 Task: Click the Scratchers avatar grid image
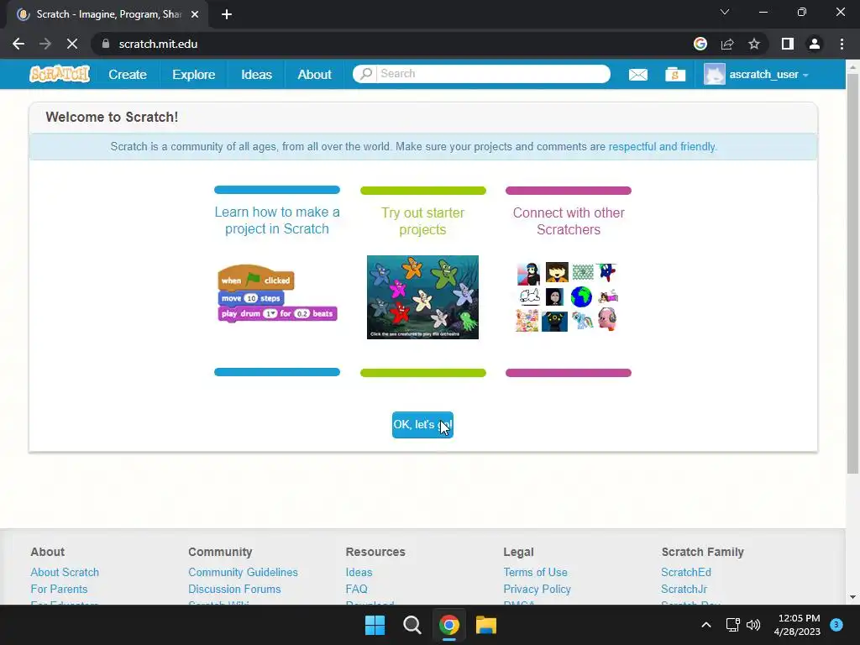tap(568, 296)
